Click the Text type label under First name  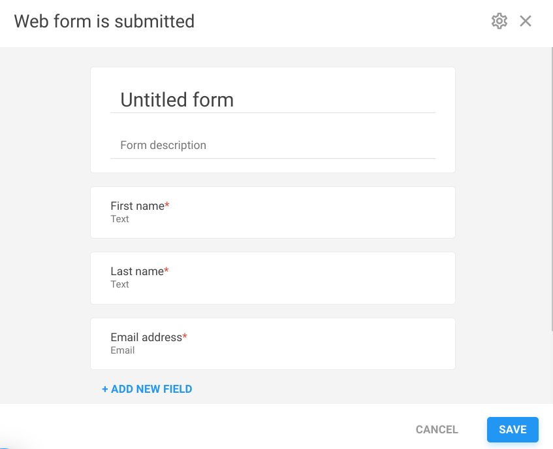tap(119, 219)
